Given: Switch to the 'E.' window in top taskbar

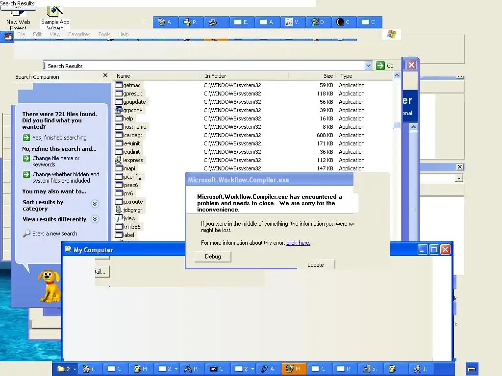Looking at the screenshot, I should pos(242,22).
